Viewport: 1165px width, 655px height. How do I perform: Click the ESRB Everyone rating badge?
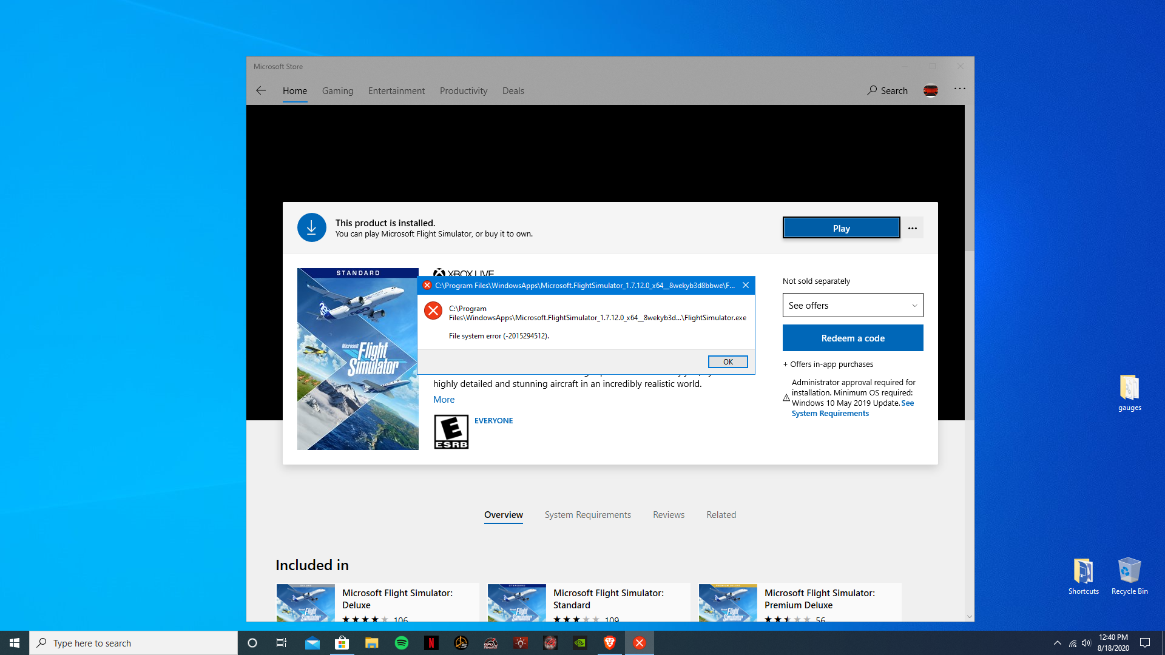coord(451,432)
